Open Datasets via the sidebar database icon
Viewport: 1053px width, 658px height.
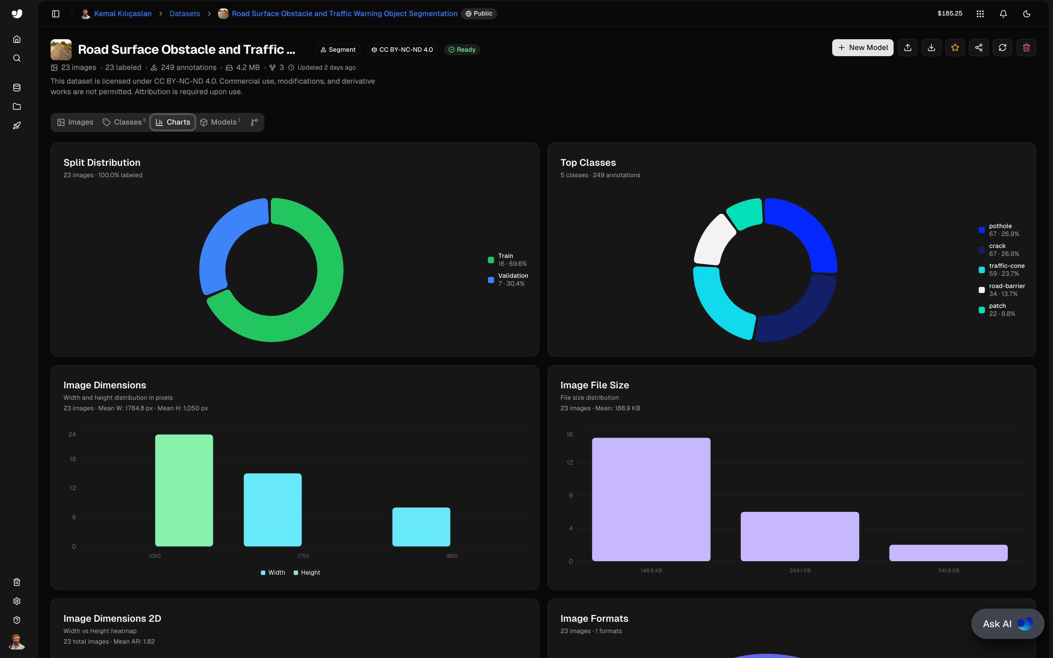coord(17,87)
